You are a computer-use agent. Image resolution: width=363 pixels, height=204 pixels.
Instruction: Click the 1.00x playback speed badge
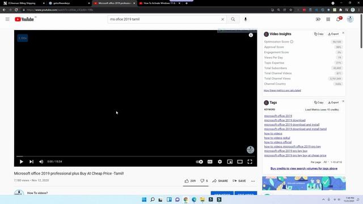point(23,38)
